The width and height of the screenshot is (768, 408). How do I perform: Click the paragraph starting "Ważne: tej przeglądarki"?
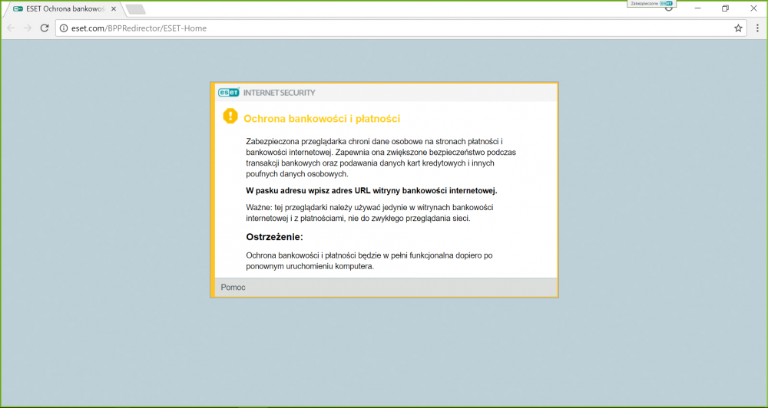370,212
